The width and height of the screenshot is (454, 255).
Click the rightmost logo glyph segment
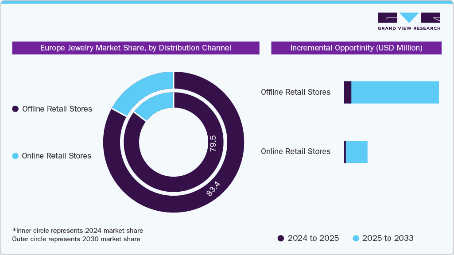431,18
